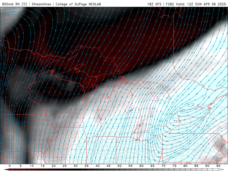228x171 pixels.
Task: Click the legend value "75"
Action: 174,166
